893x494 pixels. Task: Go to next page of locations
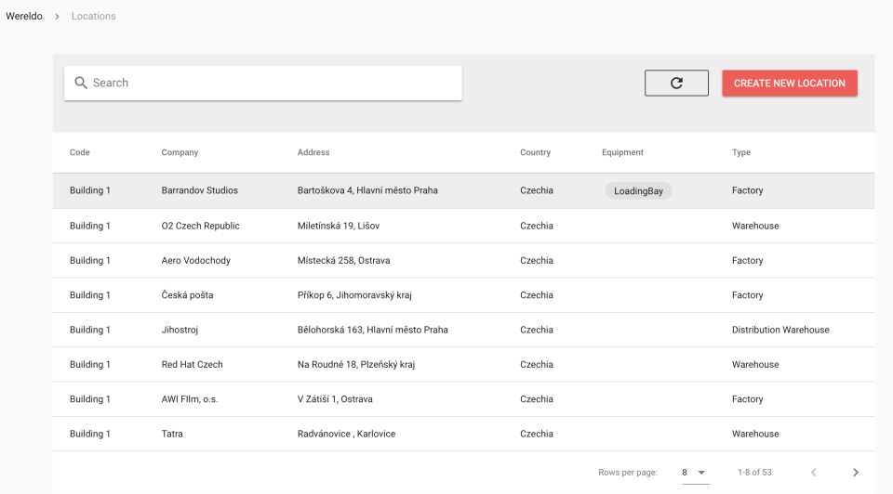click(855, 473)
